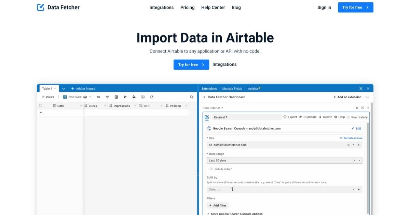410x215 pixels.
Task: Click the share view icon
Action: [152, 97]
